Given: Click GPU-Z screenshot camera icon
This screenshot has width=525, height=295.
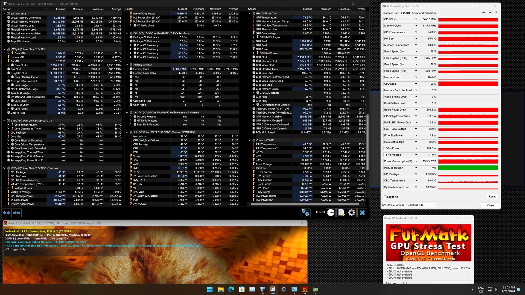Looking at the screenshot, I should click(483, 13).
